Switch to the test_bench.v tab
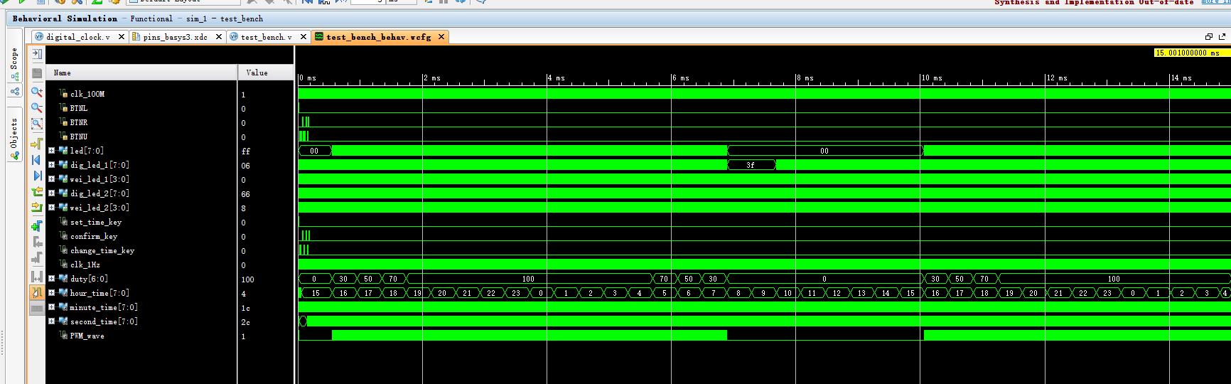Image resolution: width=1231 pixels, height=384 pixels. point(266,37)
